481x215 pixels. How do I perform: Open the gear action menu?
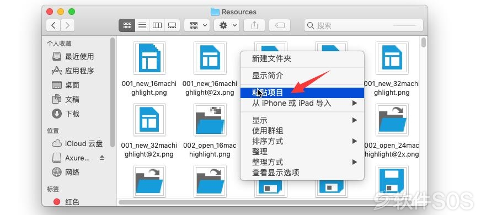click(227, 25)
